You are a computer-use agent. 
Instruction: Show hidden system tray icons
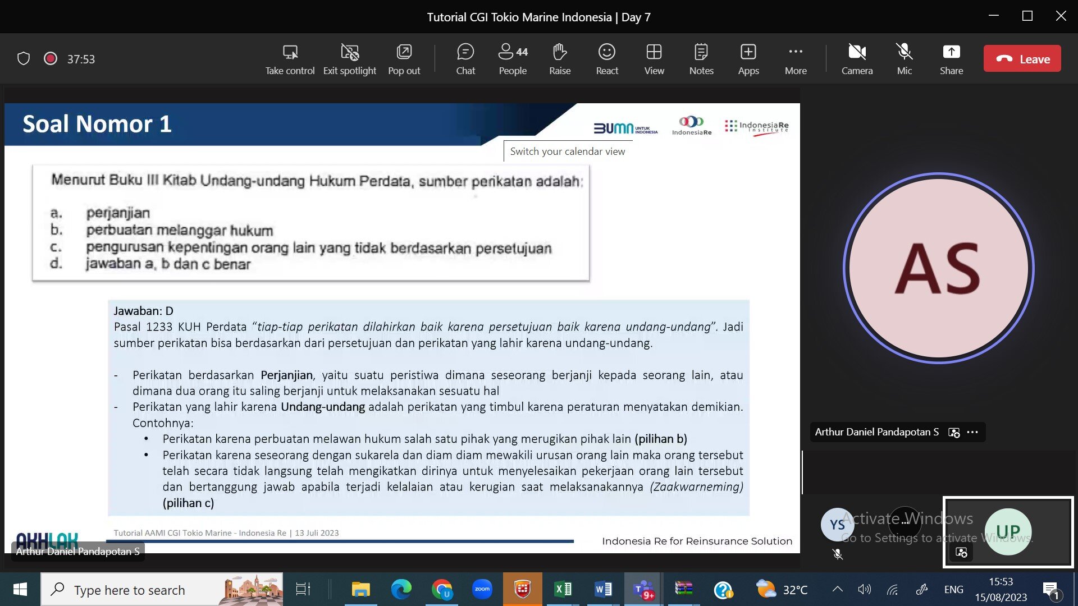837,589
